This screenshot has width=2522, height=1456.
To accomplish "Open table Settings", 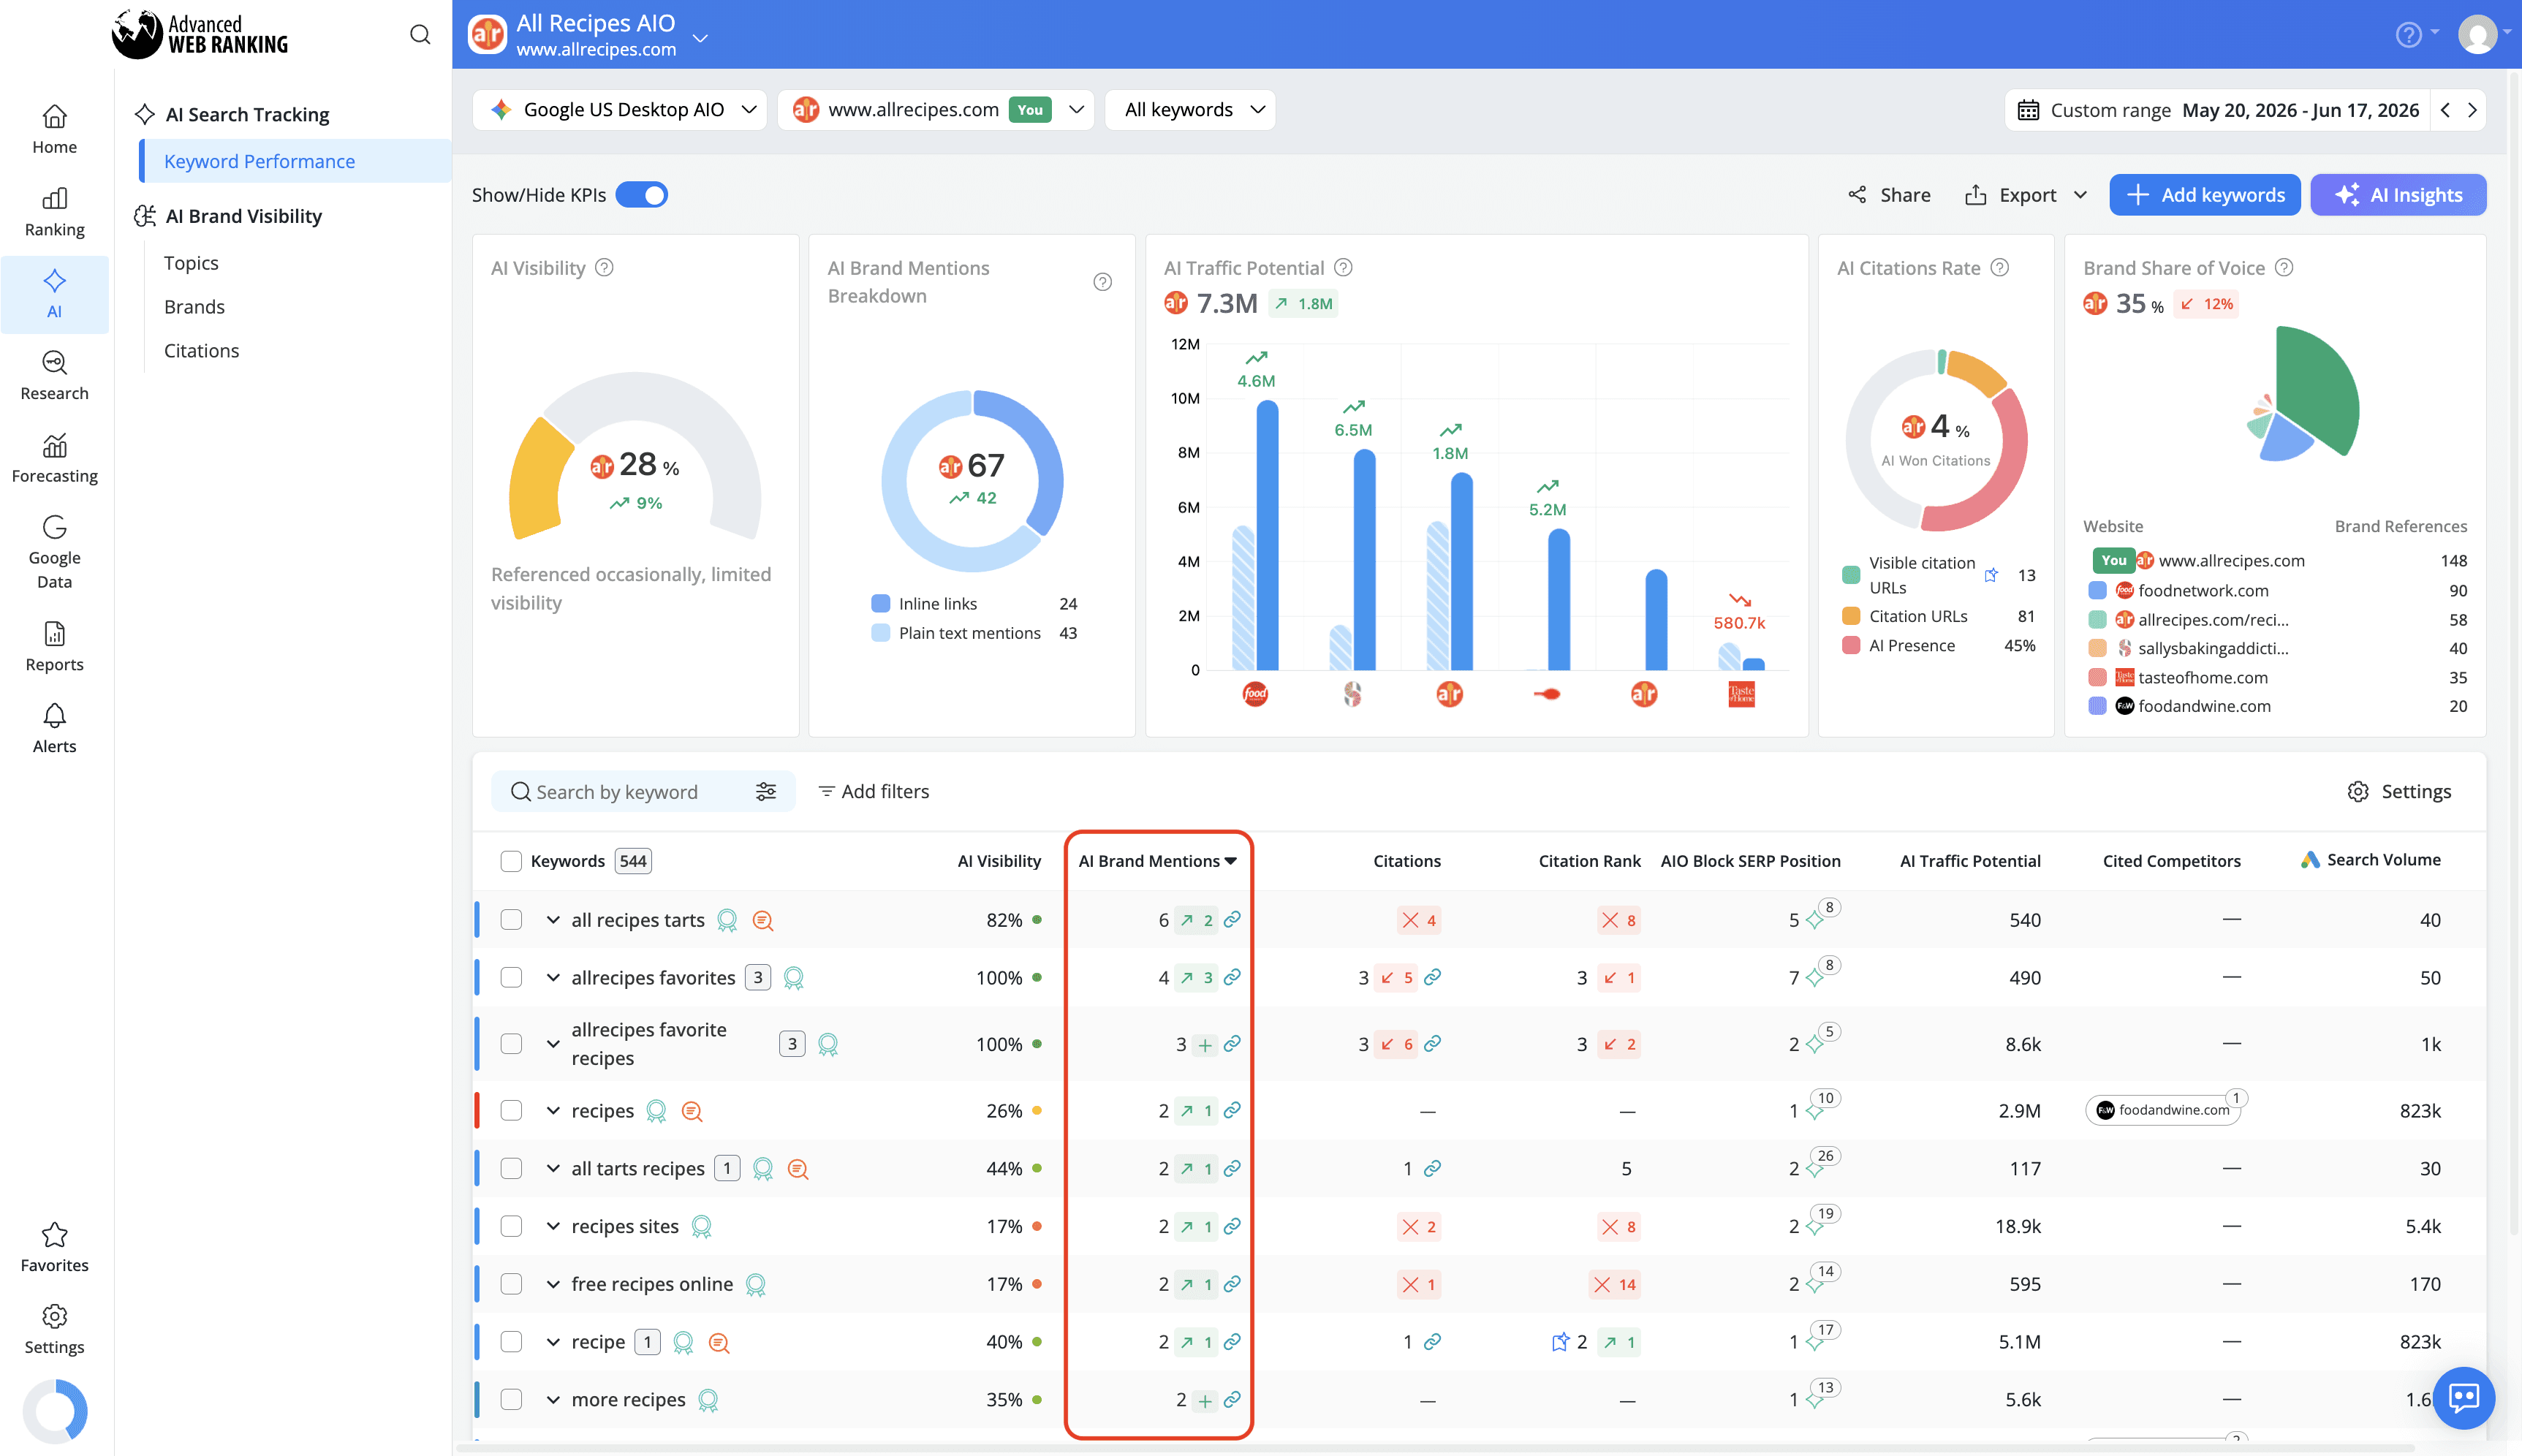I will tap(2399, 791).
